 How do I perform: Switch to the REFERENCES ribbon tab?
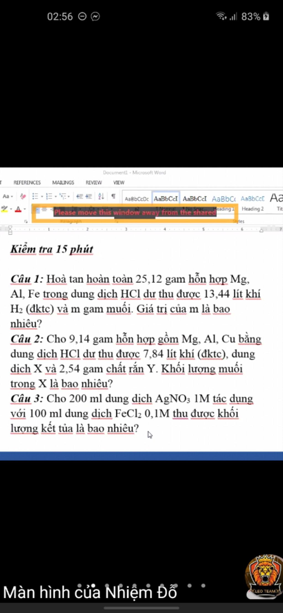tap(27, 182)
